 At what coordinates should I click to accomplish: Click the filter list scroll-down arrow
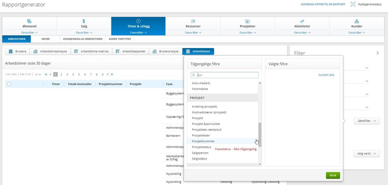click(x=259, y=164)
